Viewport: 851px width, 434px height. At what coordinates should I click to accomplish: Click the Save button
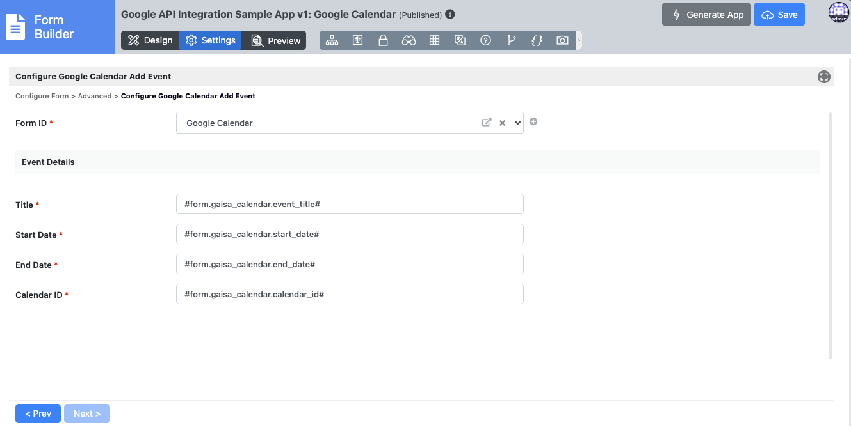(779, 15)
